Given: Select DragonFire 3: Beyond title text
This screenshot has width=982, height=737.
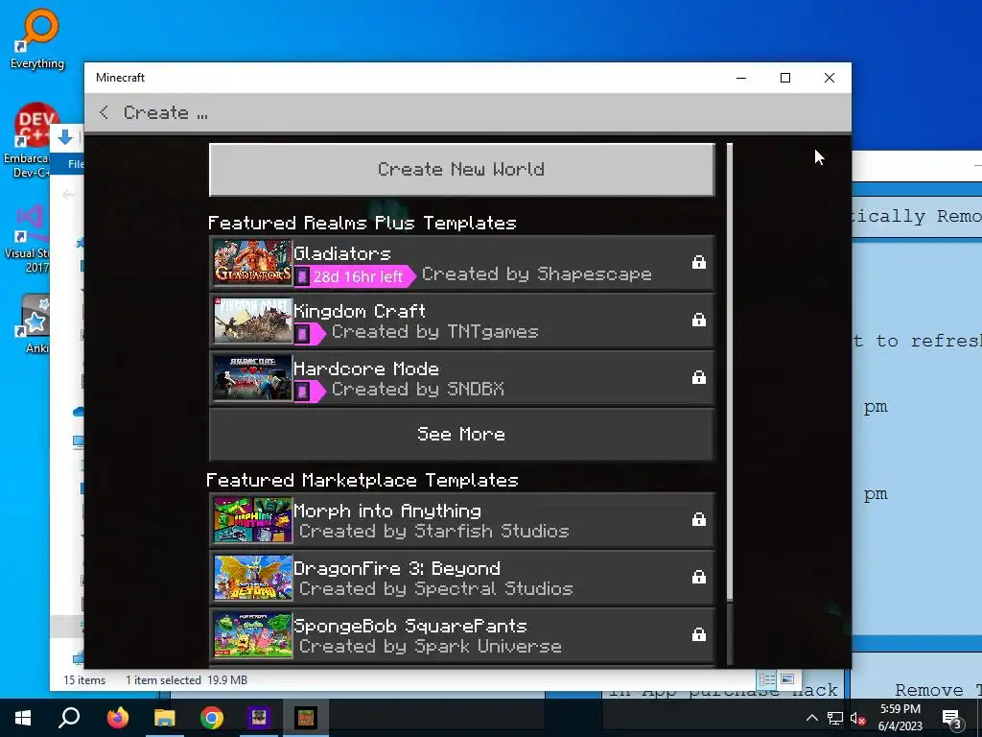Looking at the screenshot, I should 397,568.
